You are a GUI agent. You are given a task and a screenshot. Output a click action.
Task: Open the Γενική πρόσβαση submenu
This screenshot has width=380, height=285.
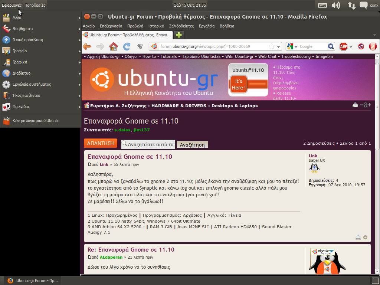tap(41, 40)
